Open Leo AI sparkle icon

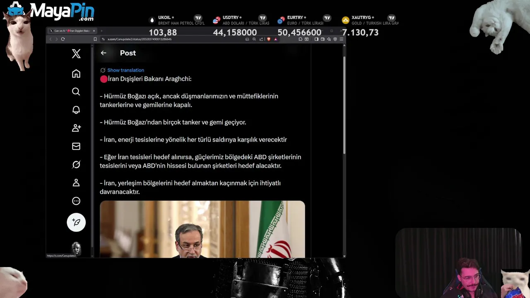[329, 39]
